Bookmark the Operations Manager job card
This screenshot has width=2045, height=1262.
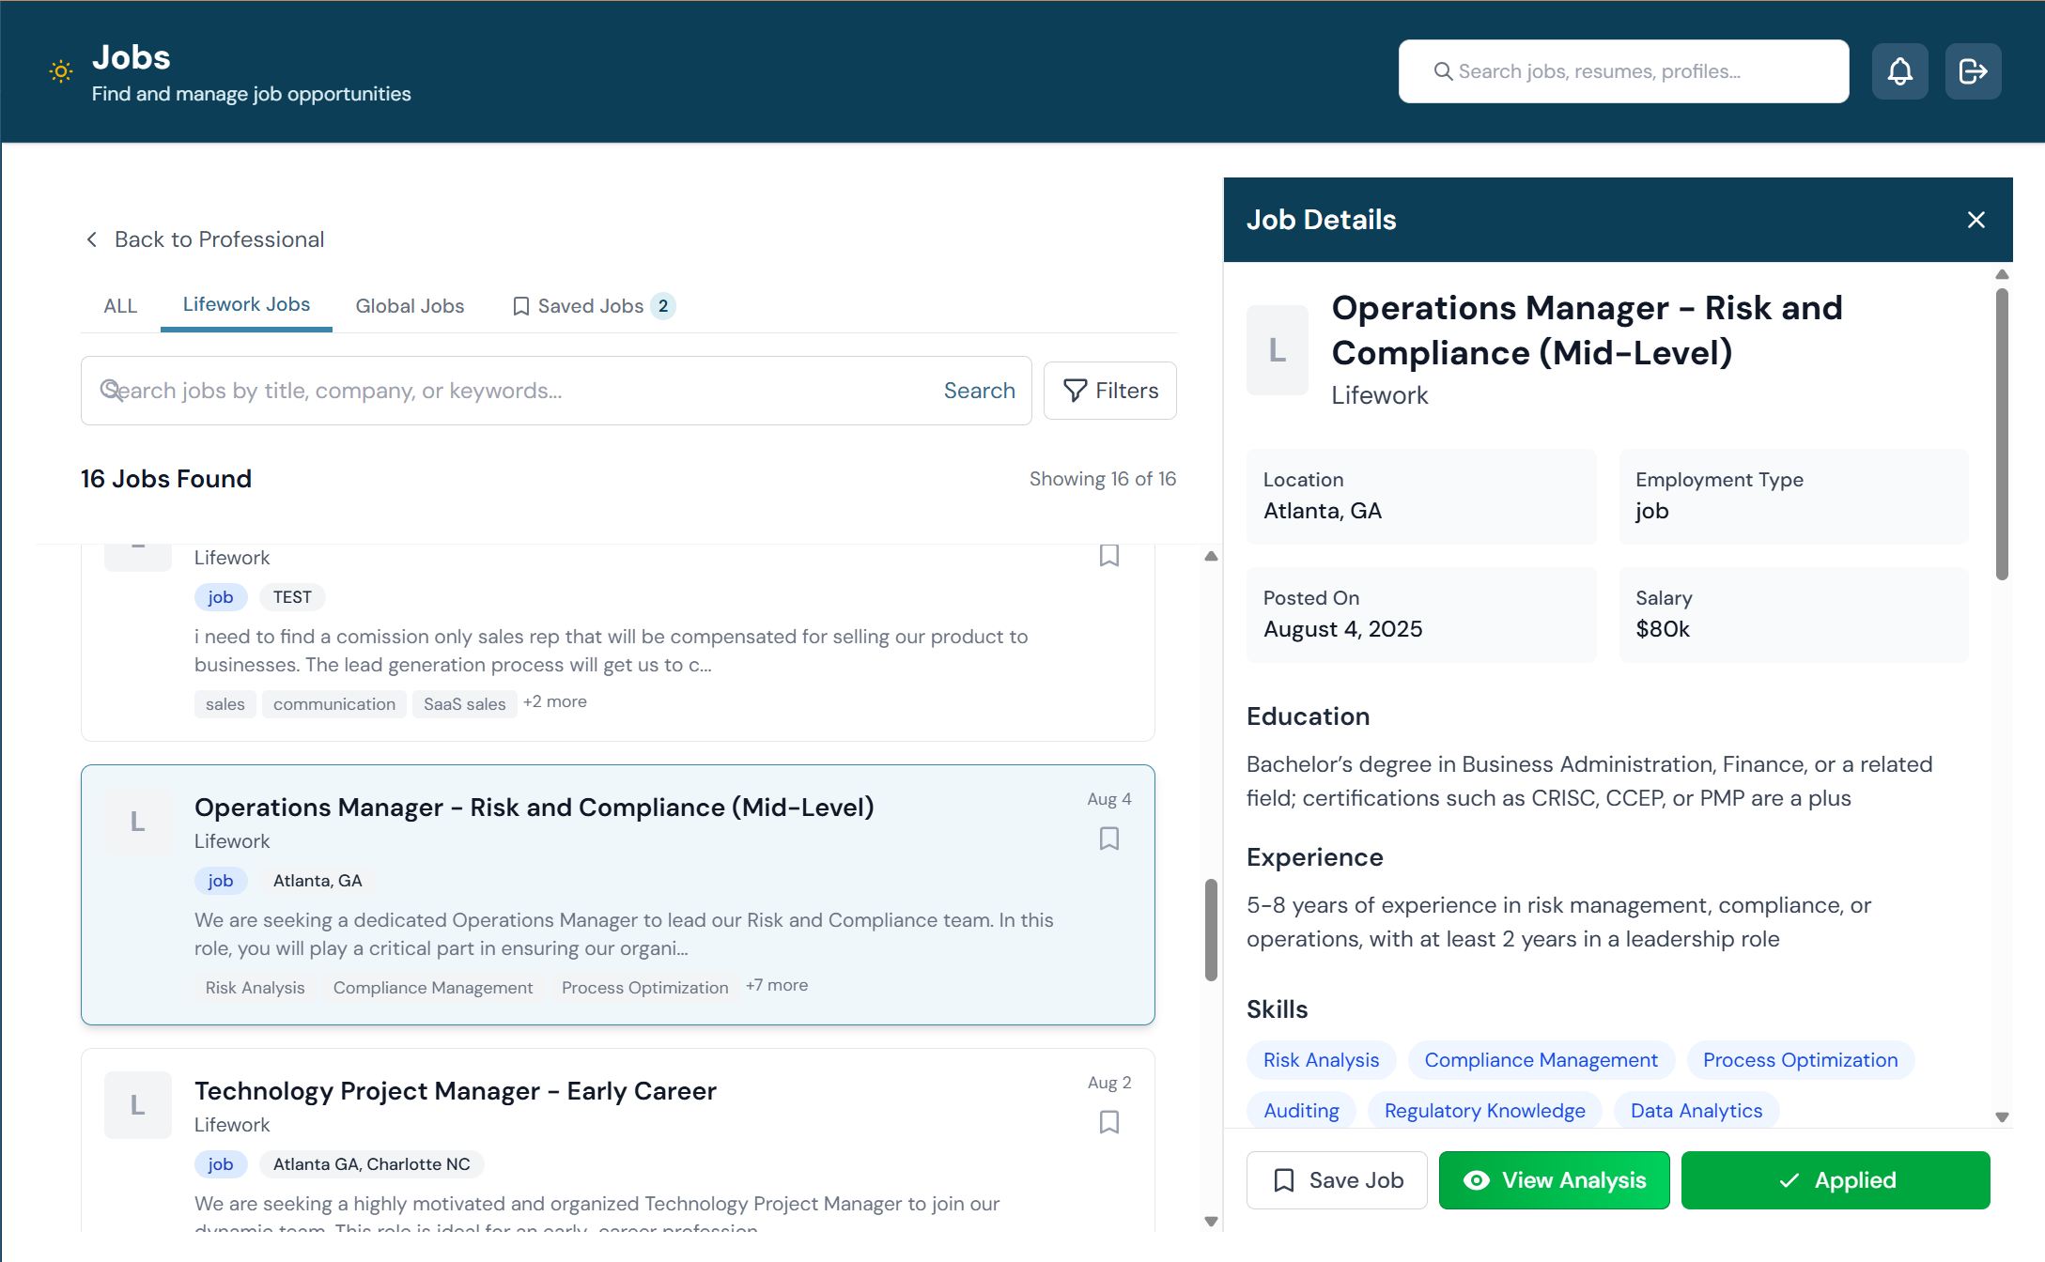(x=1109, y=839)
